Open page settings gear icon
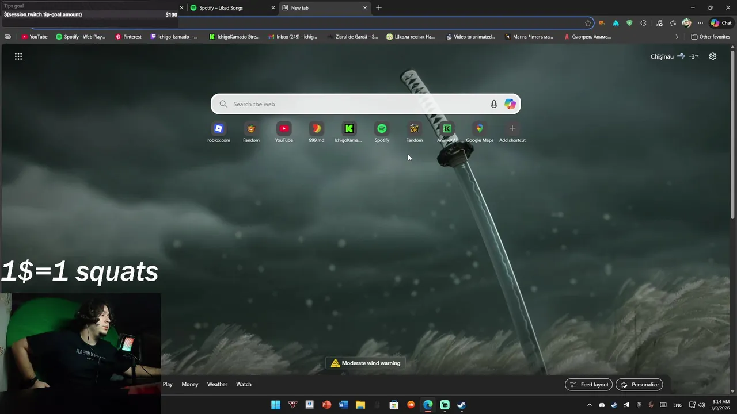The height and width of the screenshot is (414, 737). [x=713, y=56]
